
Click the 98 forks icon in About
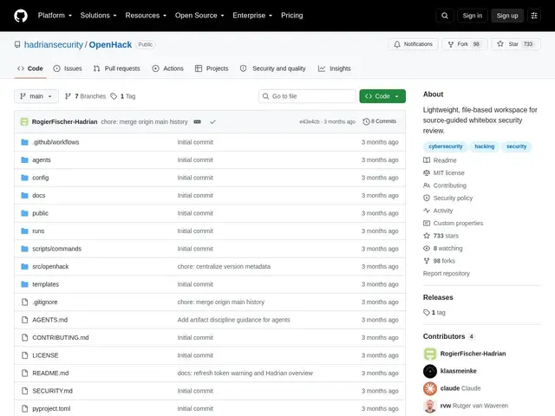[x=427, y=261]
